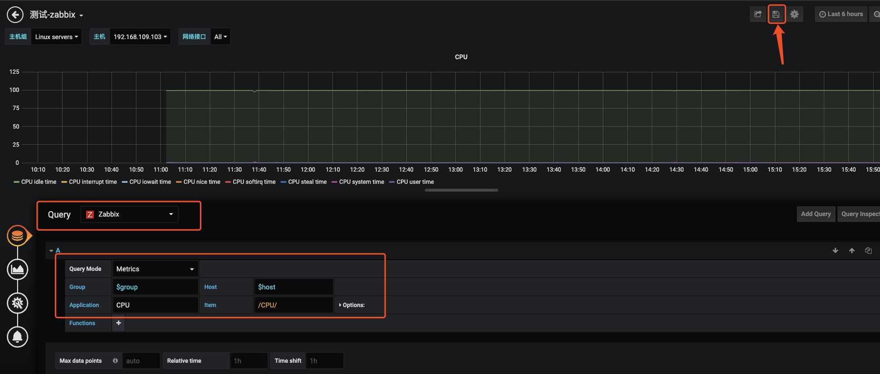This screenshot has height=374, width=880.
Task: Open the Visualization tab chart icon
Action: click(x=18, y=269)
